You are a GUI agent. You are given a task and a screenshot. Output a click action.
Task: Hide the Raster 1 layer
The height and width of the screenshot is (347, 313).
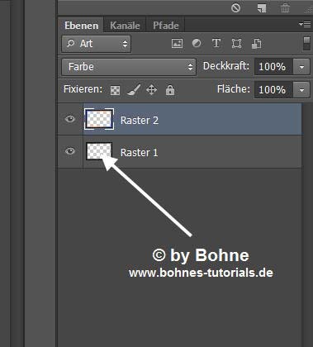pos(70,151)
